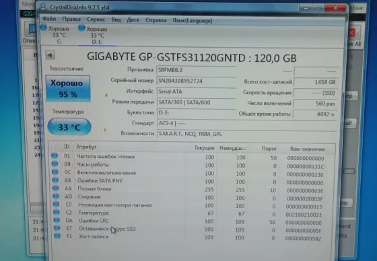This screenshot has height=261, width=377.
Task: Click the Хорошо 95 % health status button
Action: click(68, 89)
